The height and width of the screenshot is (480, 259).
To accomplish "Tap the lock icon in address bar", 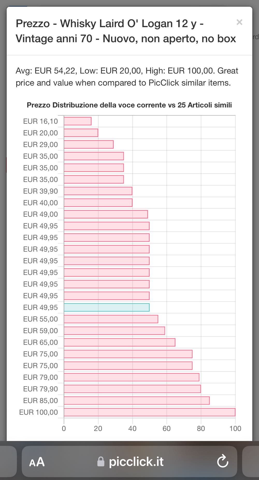I will (101, 462).
